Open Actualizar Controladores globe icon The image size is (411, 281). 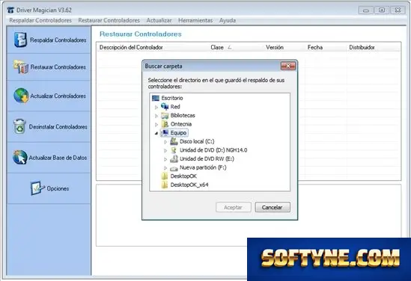[x=21, y=96]
